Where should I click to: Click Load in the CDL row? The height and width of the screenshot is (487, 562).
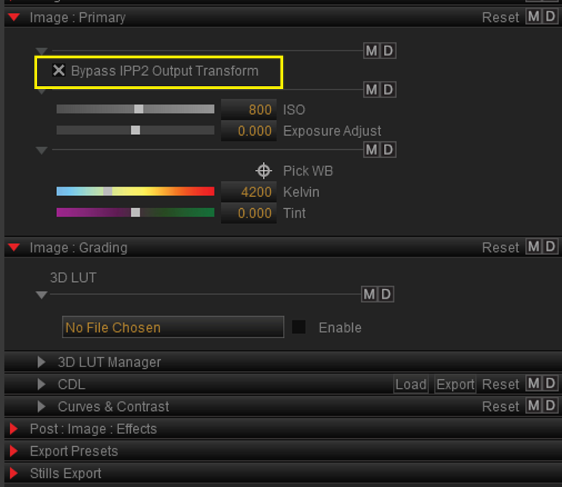411,385
